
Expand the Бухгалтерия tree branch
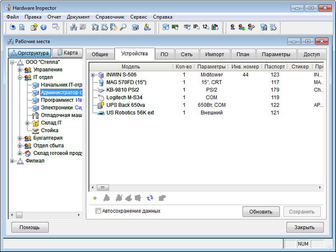[20, 138]
